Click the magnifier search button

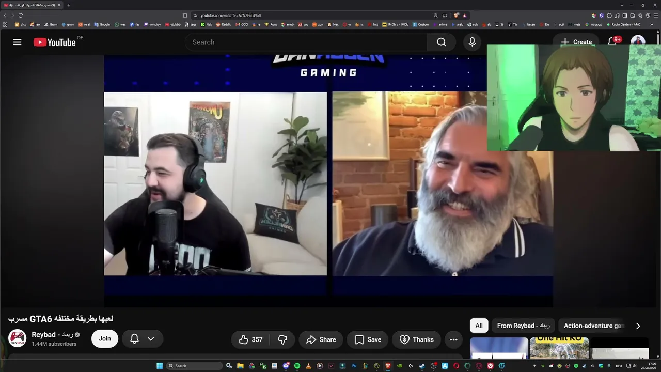tap(442, 42)
